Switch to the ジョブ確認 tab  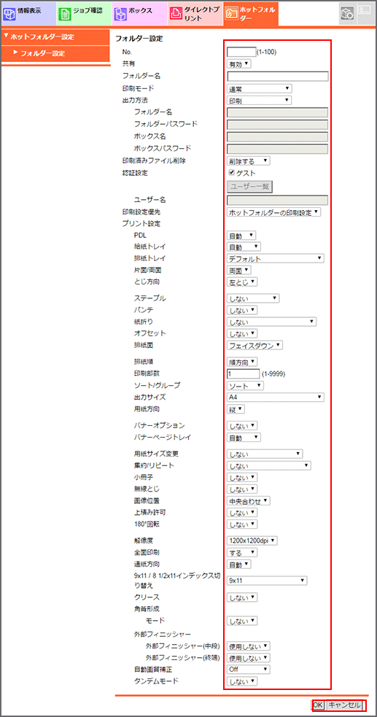click(x=84, y=13)
